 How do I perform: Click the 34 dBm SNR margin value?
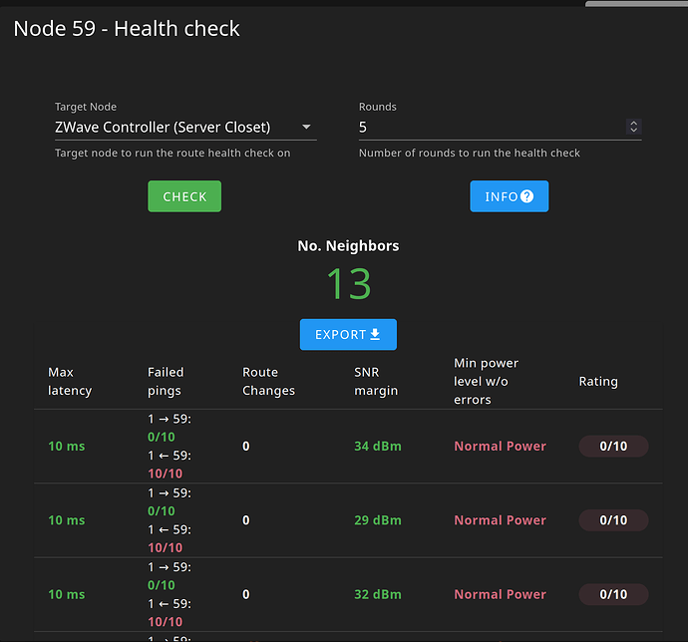pos(377,447)
